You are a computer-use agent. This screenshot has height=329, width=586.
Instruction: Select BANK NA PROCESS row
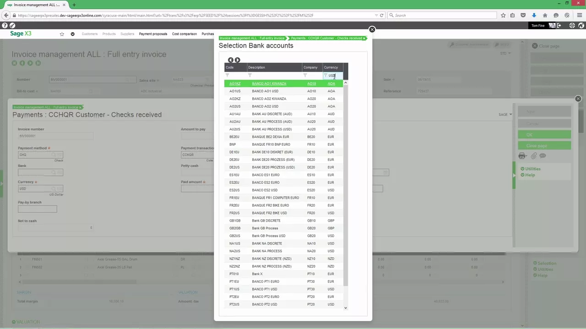(284, 251)
